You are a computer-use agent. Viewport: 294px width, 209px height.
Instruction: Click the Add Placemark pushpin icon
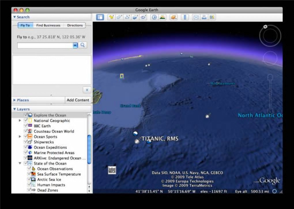[111, 17]
